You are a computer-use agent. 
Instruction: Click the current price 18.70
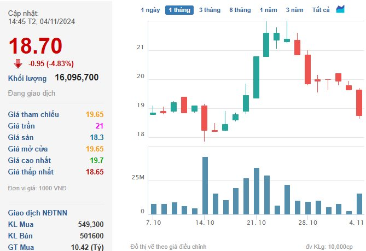point(35,46)
